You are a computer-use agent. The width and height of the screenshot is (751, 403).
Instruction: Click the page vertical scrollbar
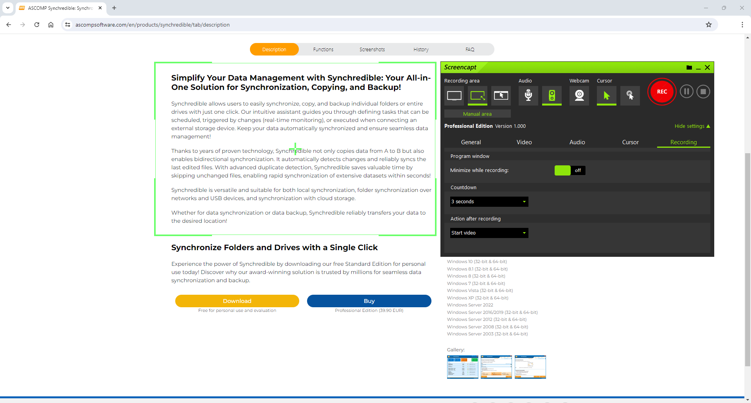747,259
